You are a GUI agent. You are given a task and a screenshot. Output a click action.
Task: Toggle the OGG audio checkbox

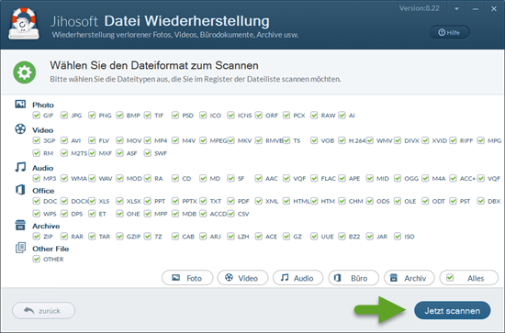[398, 178]
